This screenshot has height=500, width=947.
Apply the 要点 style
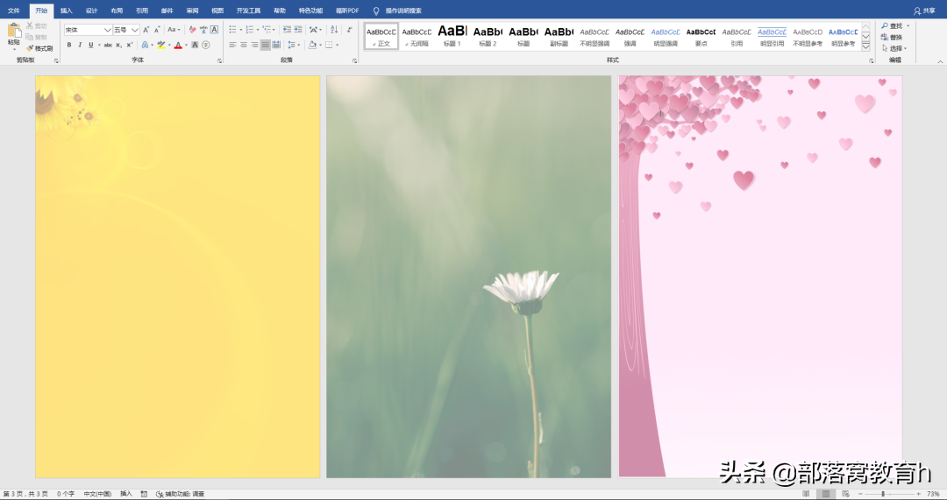(x=701, y=36)
